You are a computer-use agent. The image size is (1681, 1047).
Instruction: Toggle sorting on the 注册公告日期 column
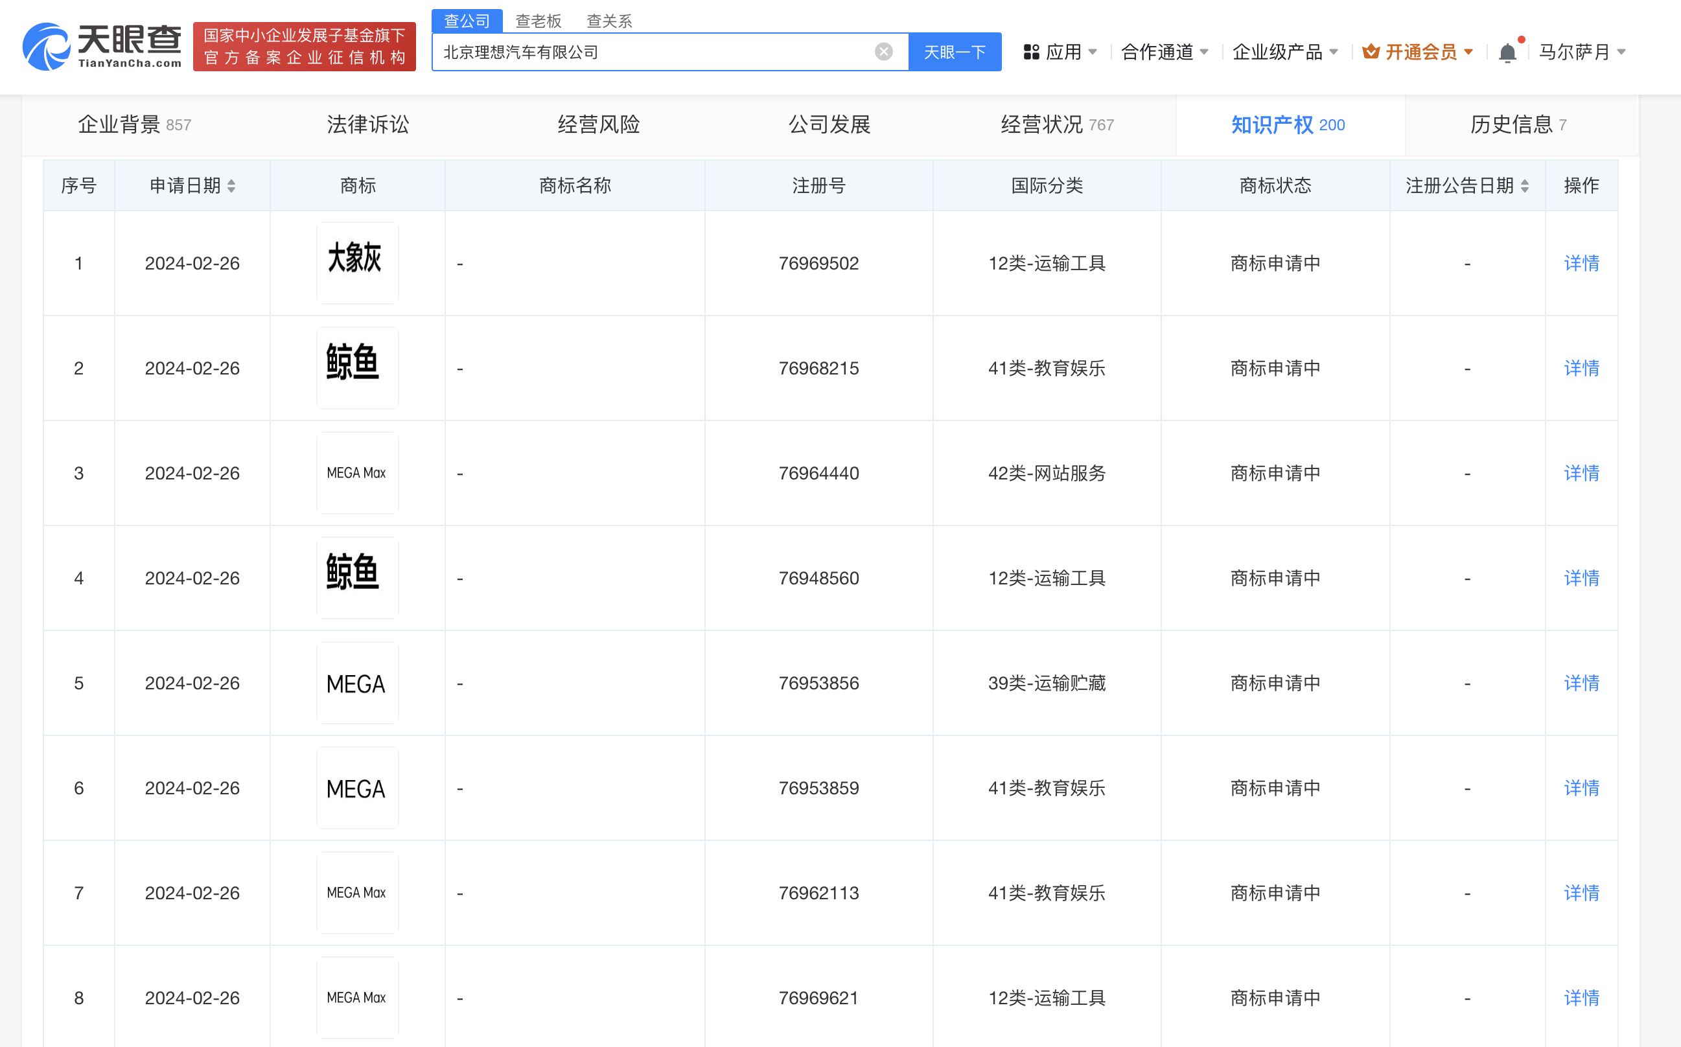click(x=1523, y=185)
